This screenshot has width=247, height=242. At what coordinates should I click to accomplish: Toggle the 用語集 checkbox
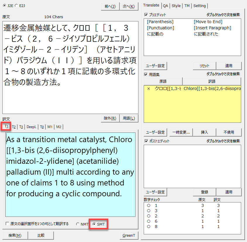[x=146, y=74]
